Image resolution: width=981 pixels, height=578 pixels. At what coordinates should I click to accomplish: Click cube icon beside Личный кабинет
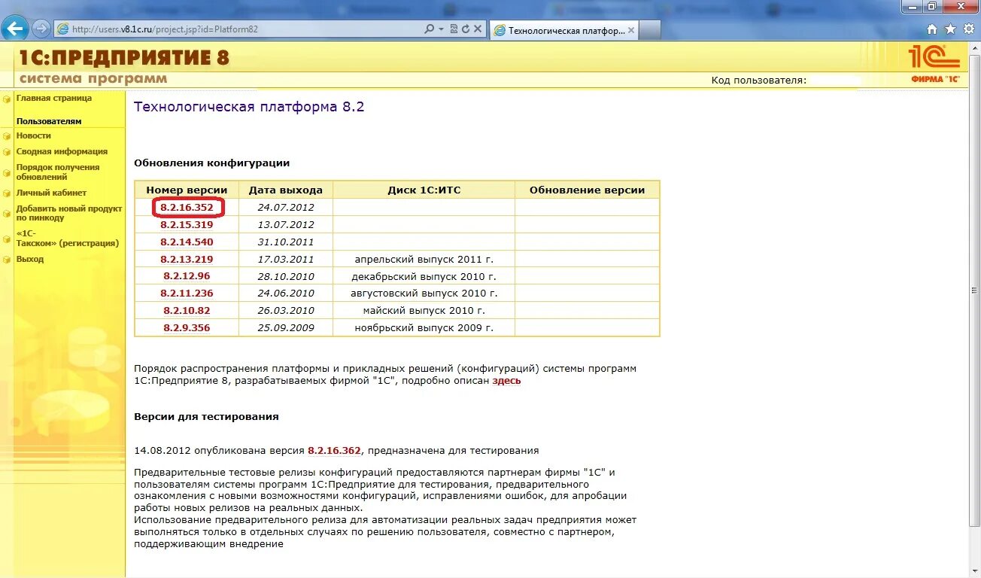[x=7, y=193]
